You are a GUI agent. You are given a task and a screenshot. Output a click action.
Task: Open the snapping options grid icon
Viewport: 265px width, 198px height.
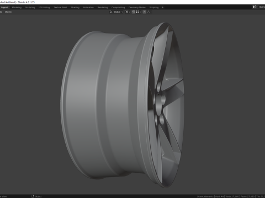coord(139,12)
